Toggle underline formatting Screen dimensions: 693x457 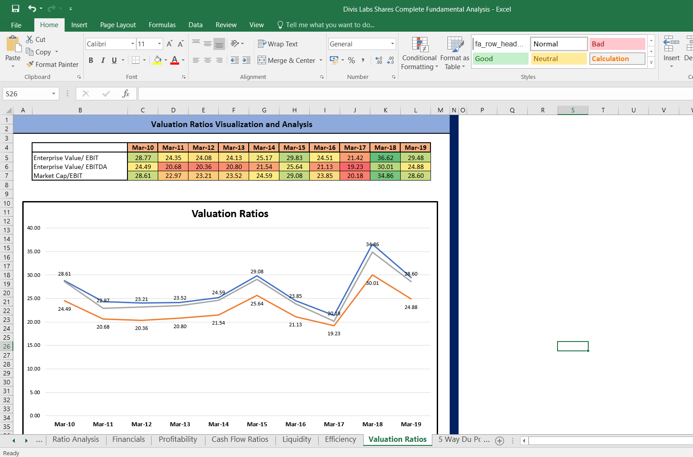coord(115,60)
